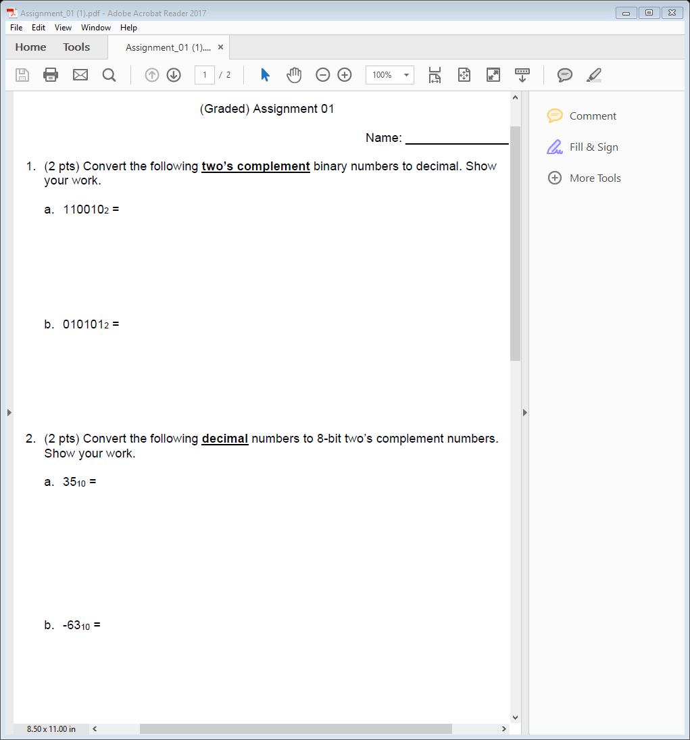Open the Print dialog via printer icon
Screen dimensions: 690x740
[x=51, y=75]
